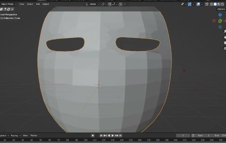Switch perspective/orthographic grid icon
Image resolution: width=226 pixels, height=143 pixels.
tap(225, 49)
